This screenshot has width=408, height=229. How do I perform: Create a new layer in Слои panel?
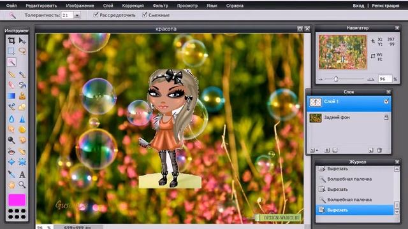[x=371, y=150]
